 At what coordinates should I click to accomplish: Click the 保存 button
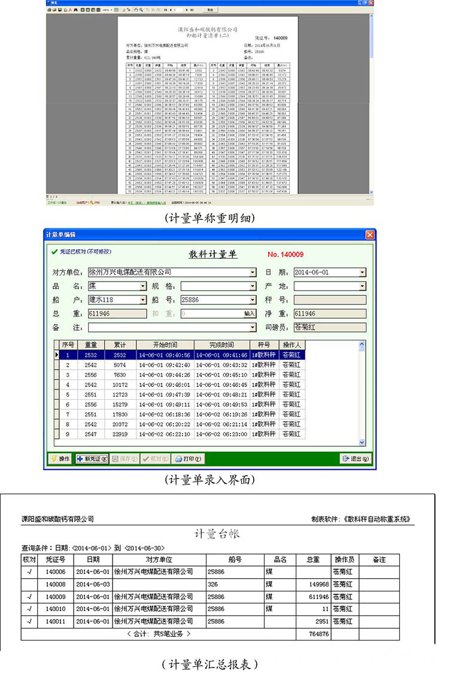(x=125, y=459)
